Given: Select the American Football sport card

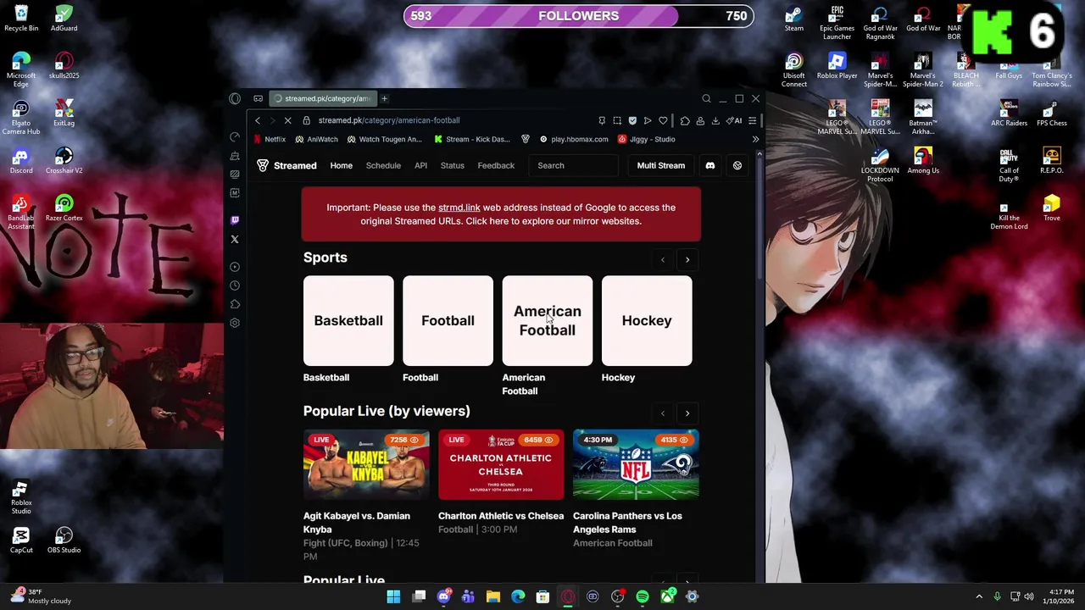Looking at the screenshot, I should click(x=548, y=320).
